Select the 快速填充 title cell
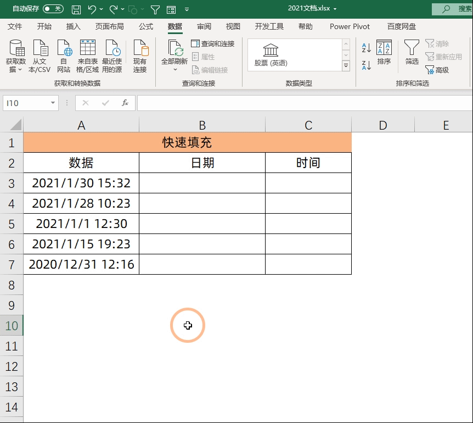Image resolution: width=473 pixels, height=423 pixels. [187, 142]
